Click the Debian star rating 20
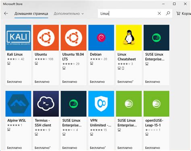 click(x=98, y=59)
